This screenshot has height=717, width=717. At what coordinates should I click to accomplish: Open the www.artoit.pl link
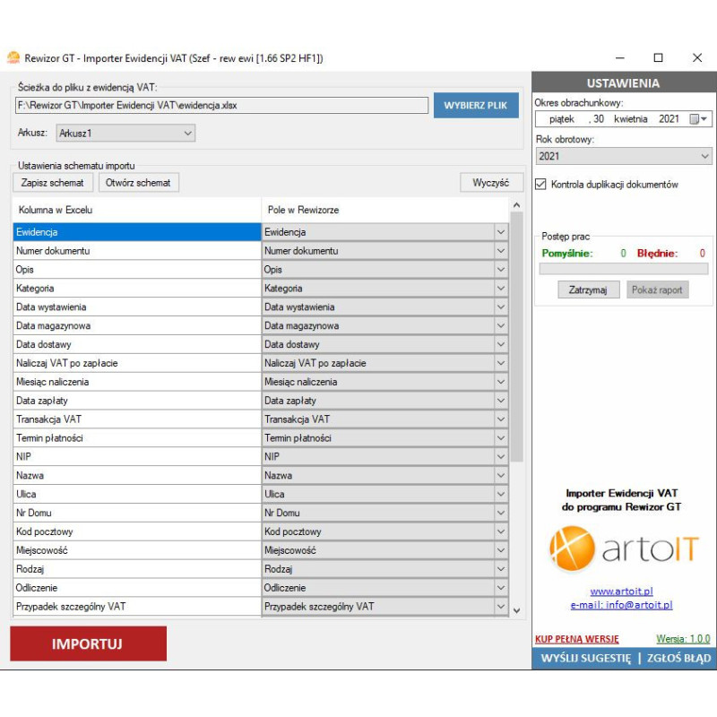point(621,592)
